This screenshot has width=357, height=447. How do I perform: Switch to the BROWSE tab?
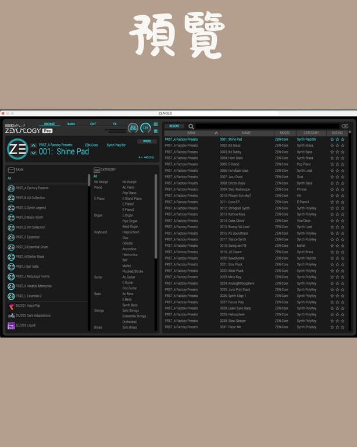coord(49,124)
